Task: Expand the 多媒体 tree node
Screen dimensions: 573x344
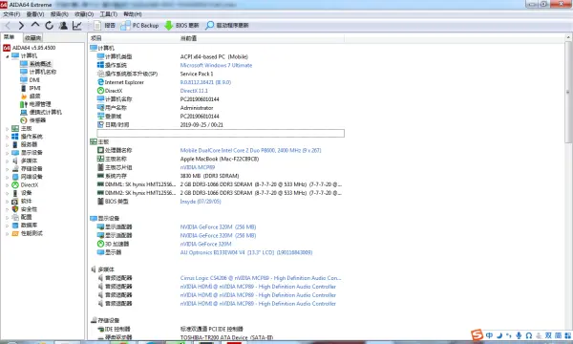Action: click(x=7, y=161)
